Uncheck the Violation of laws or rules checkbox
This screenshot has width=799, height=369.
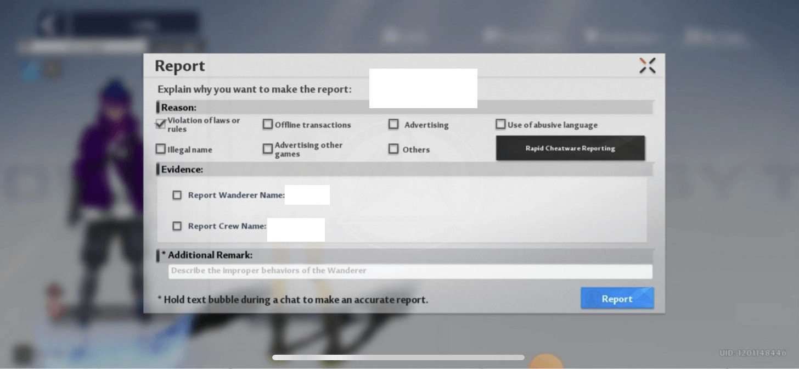(161, 124)
